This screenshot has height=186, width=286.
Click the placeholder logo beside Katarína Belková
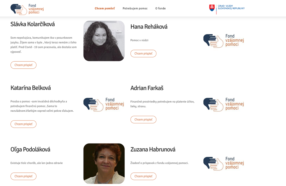104,104
